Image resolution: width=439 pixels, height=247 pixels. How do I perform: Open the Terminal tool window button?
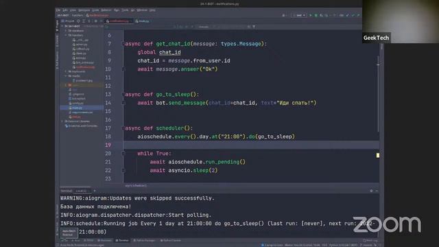pyautogui.click(x=122, y=241)
